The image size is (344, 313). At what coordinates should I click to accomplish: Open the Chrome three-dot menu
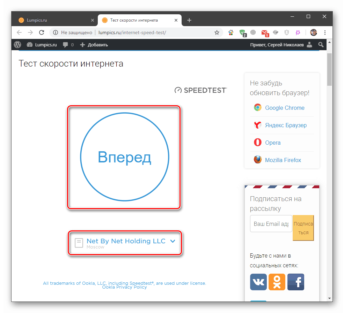coord(325,33)
